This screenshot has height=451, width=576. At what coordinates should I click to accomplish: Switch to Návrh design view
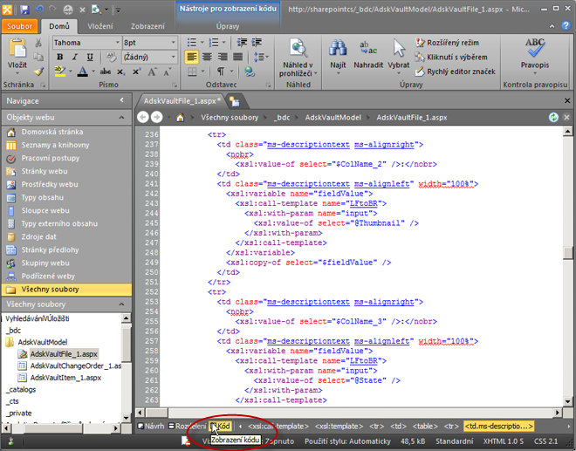point(151,427)
